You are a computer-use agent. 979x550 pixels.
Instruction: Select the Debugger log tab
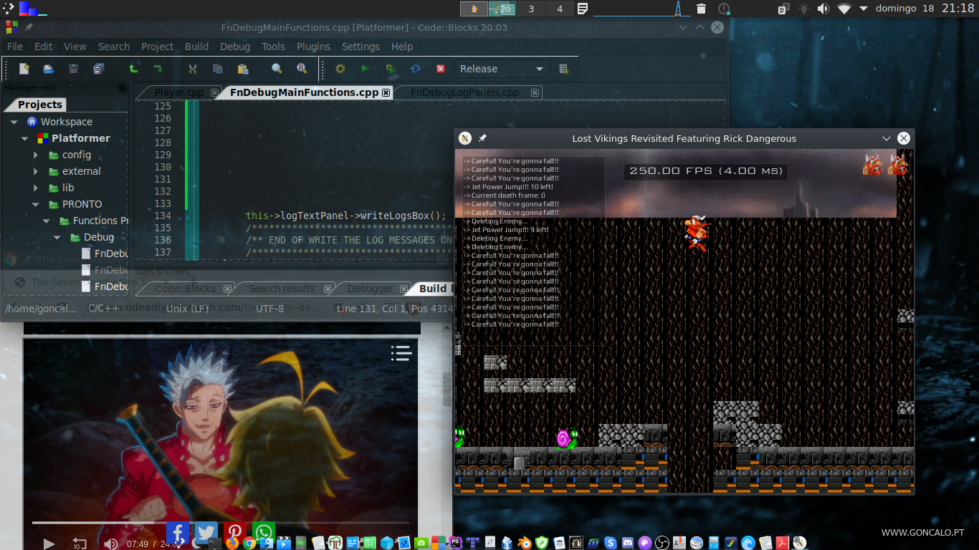pyautogui.click(x=370, y=289)
